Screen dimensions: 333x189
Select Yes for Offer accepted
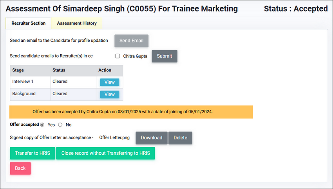coord(42,125)
